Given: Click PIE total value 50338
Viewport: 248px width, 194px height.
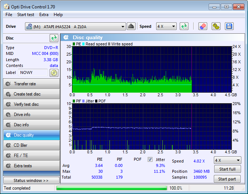Looking at the screenshot, I should 97,177.
